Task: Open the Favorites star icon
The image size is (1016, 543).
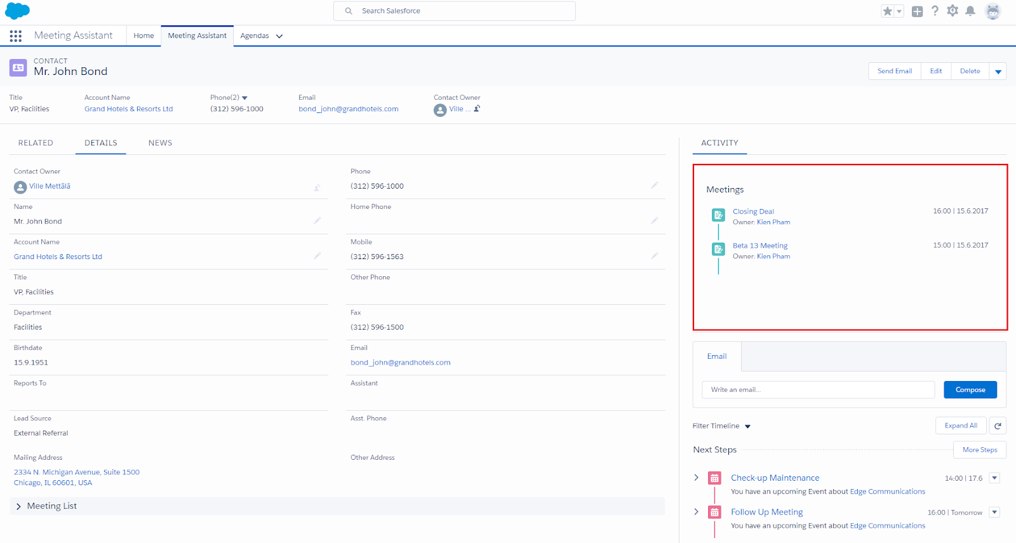Action: point(888,11)
